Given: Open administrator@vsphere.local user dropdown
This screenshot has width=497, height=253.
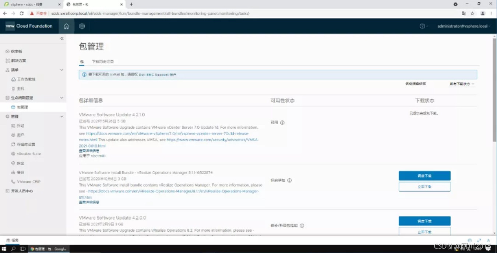Looking at the screenshot, I should coord(463,26).
